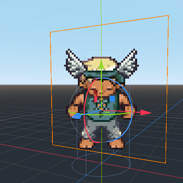The width and height of the screenshot is (183, 183).
Task: Grab the blue rotation ring of the gizmo
Action: (131, 109)
